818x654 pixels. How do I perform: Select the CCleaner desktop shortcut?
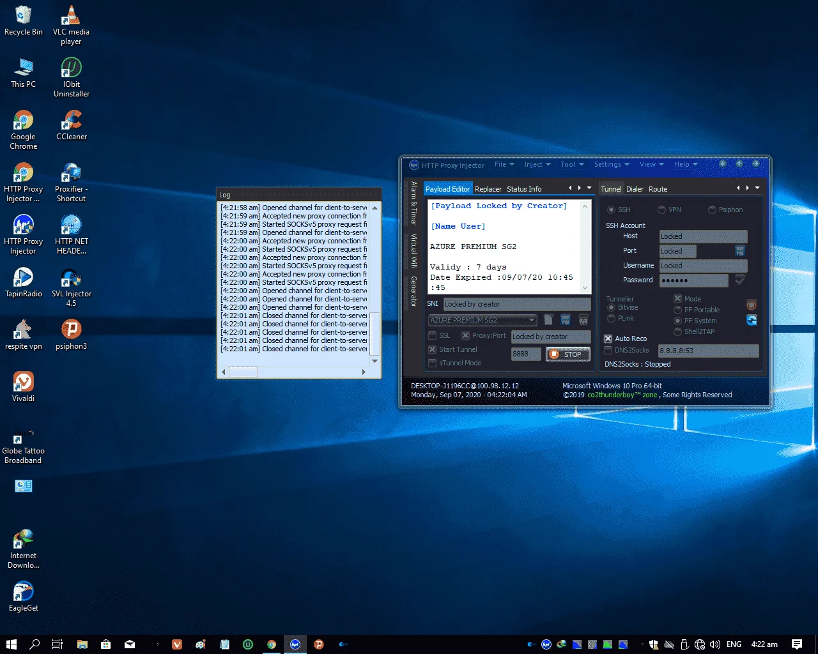pyautogui.click(x=71, y=125)
